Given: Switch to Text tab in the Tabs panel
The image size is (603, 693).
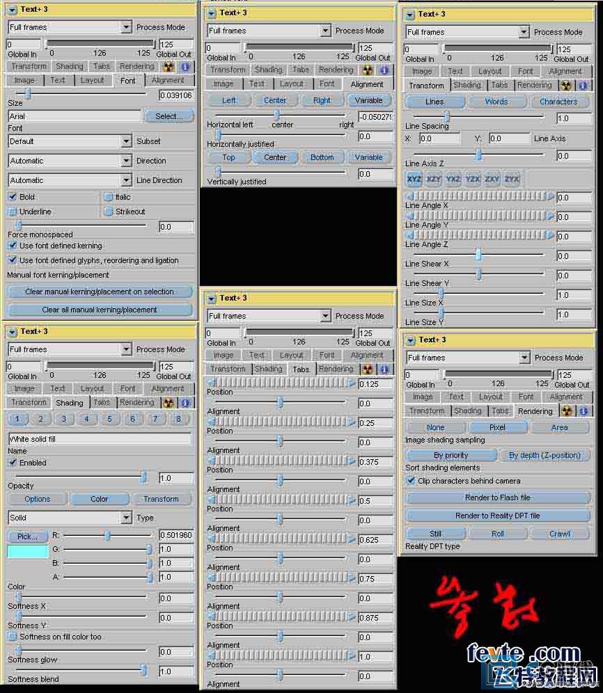Looking at the screenshot, I should [x=257, y=355].
